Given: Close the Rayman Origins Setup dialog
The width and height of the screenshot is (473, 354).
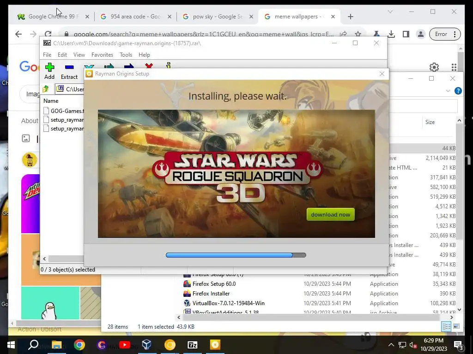Looking at the screenshot, I should (382, 74).
